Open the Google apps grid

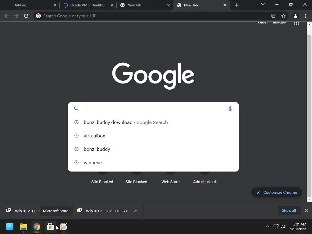tap(296, 23)
